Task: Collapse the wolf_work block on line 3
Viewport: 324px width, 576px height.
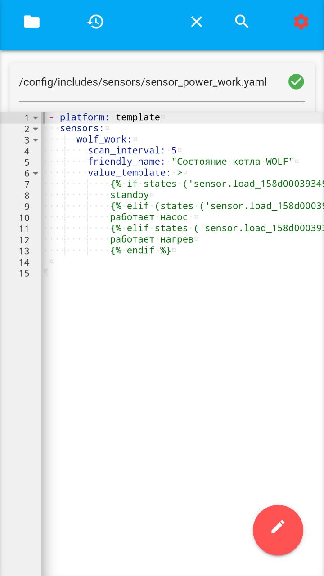Action: pos(36,140)
